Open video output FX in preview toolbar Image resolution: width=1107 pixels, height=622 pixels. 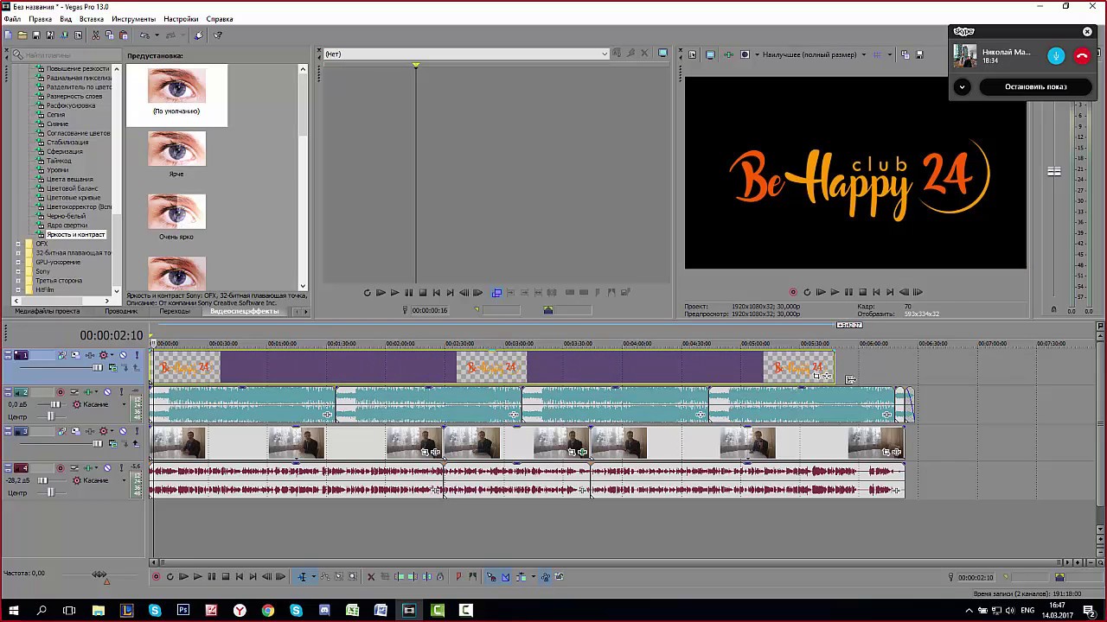tap(729, 54)
